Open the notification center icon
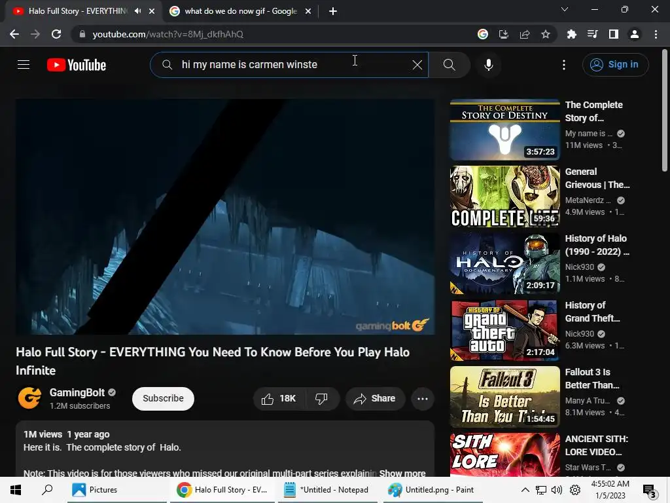 tap(648, 491)
